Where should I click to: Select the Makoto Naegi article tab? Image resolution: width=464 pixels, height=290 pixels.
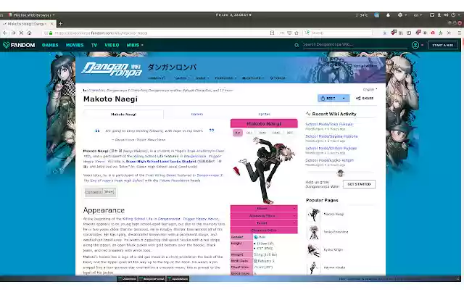coord(123,115)
